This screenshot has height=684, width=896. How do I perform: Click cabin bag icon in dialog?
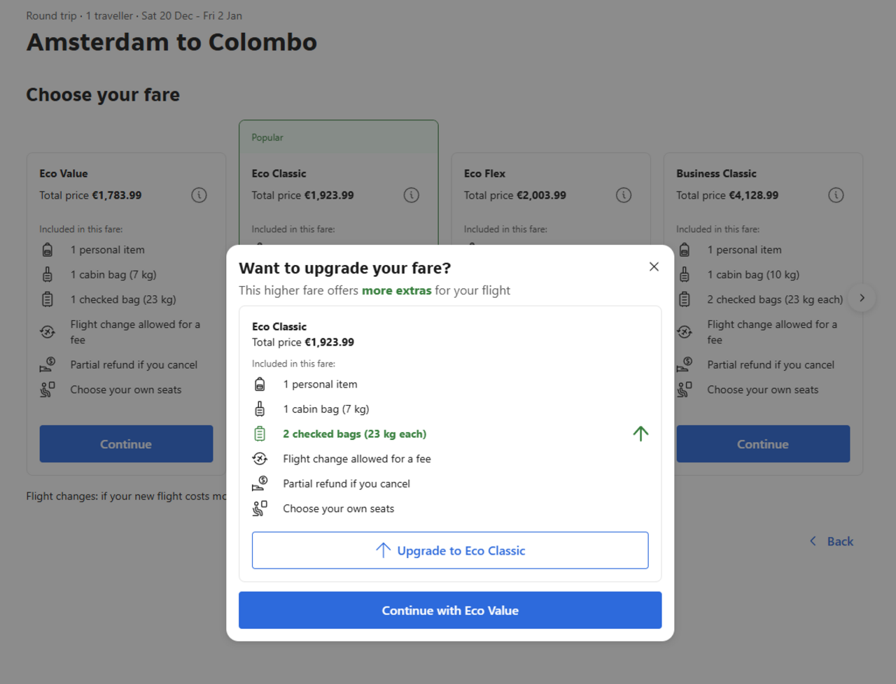coord(260,409)
